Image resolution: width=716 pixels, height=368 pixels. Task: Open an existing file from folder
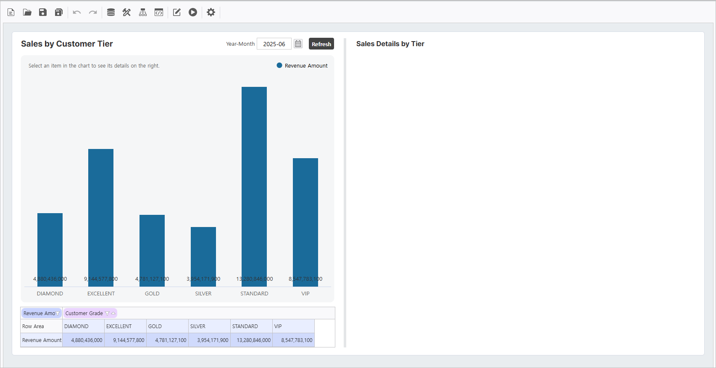tap(27, 12)
